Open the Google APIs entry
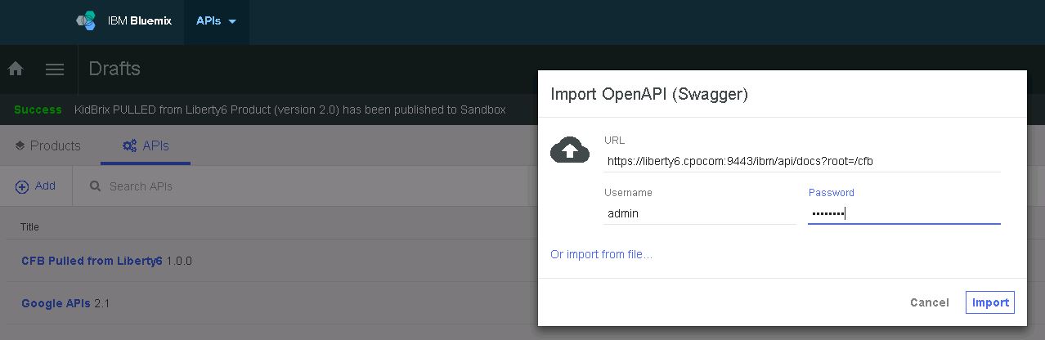 [x=56, y=303]
